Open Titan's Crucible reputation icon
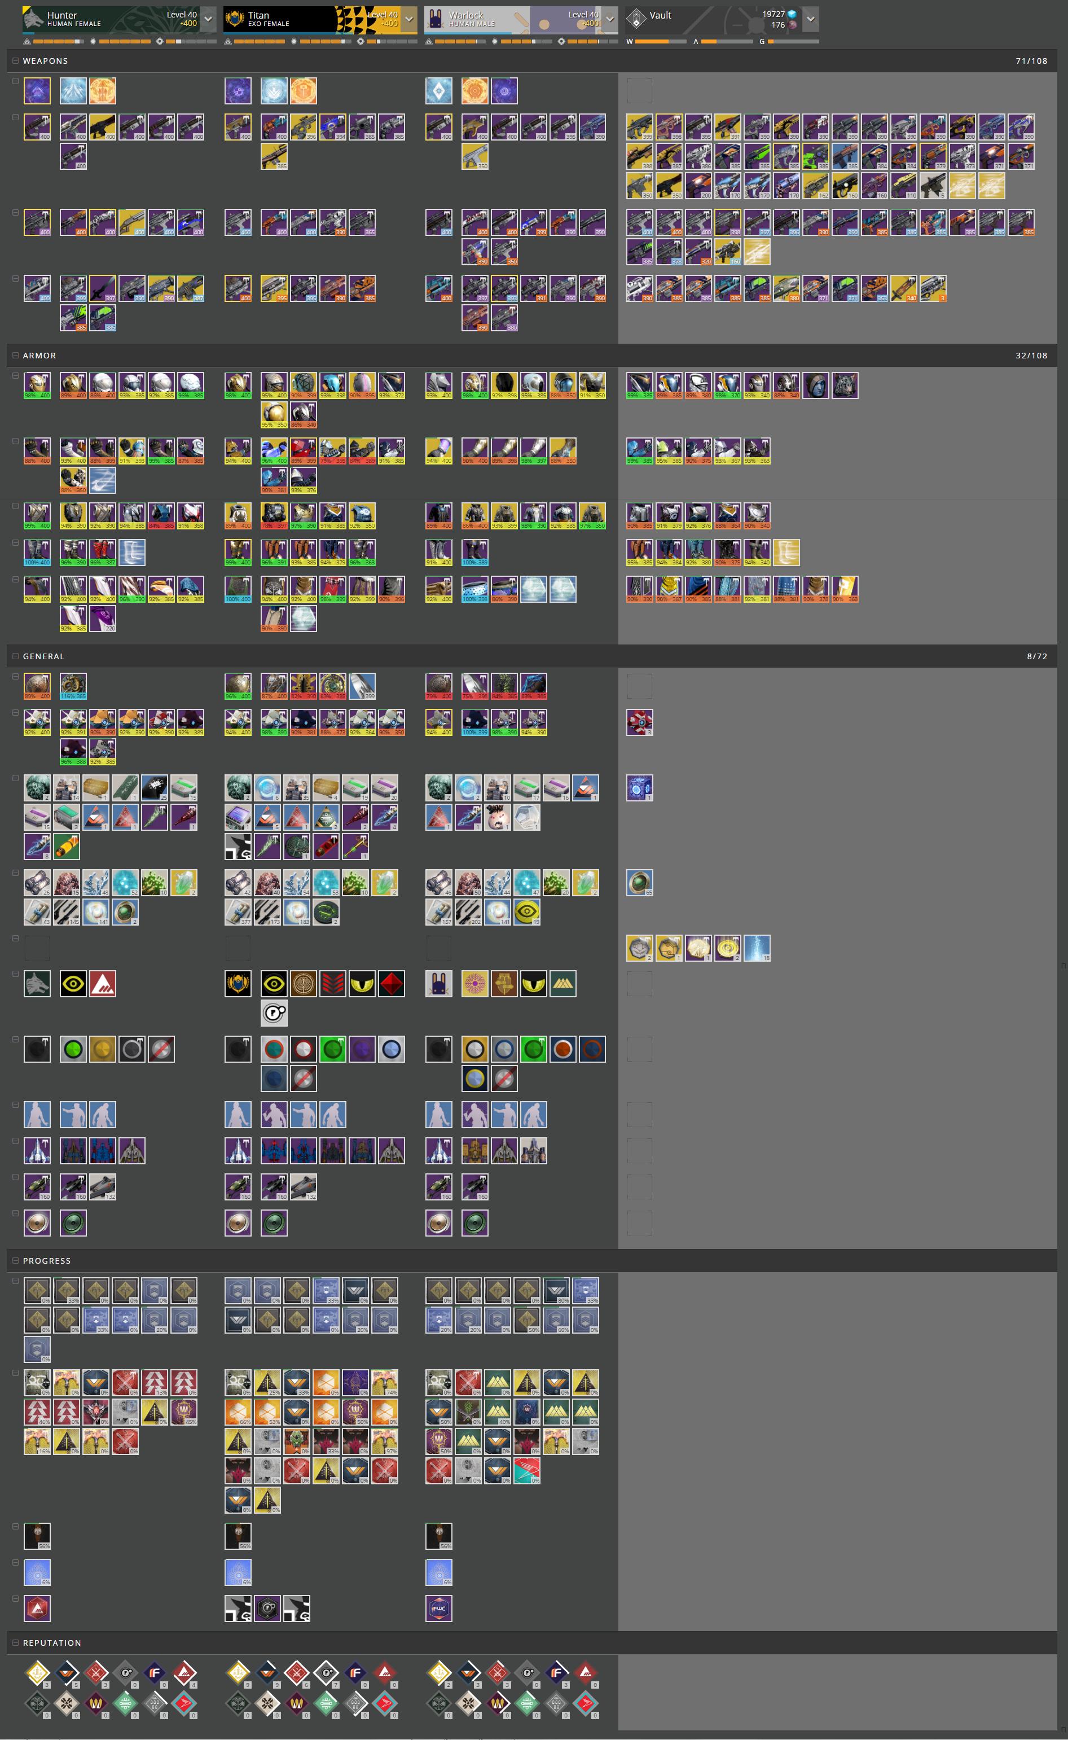Screen dimensions: 1068x1740 pos(297,1672)
